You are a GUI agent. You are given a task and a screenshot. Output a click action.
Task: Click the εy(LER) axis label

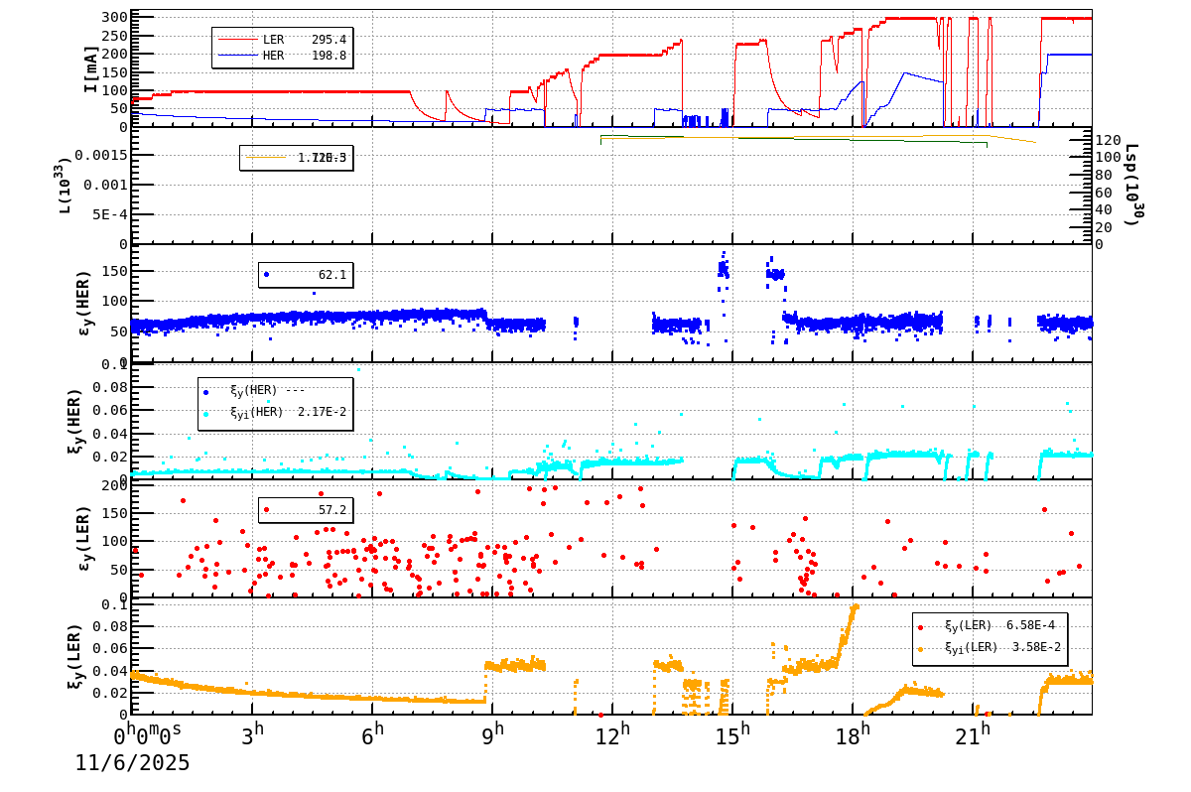pyautogui.click(x=83, y=537)
